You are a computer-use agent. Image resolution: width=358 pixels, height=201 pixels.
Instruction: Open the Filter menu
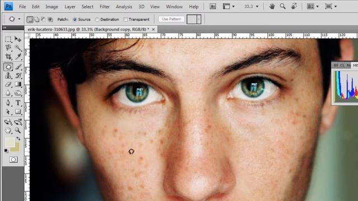coord(105,7)
